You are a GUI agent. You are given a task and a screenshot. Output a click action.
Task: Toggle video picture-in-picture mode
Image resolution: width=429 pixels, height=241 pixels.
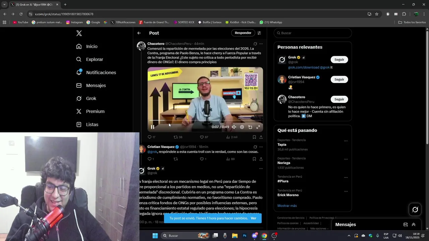(250, 127)
